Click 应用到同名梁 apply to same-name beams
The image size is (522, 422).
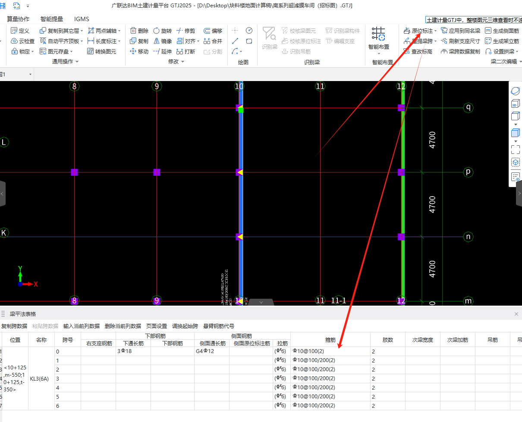(461, 31)
